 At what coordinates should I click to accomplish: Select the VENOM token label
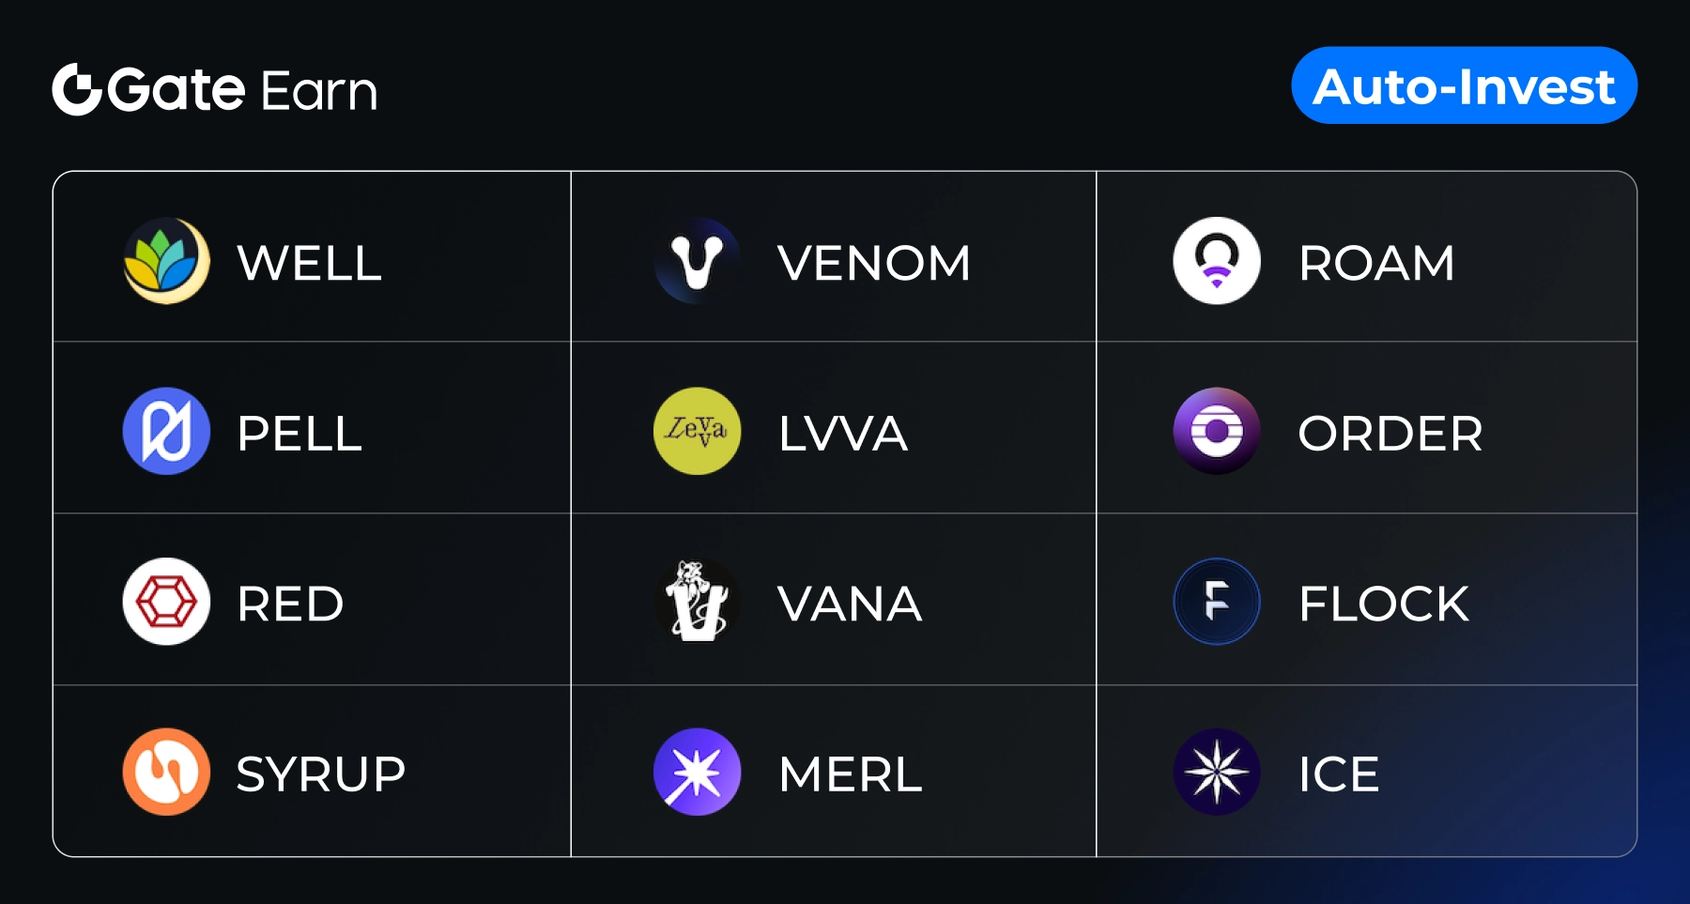(873, 263)
